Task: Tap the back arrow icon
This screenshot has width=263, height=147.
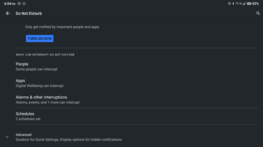Action: 8,13
